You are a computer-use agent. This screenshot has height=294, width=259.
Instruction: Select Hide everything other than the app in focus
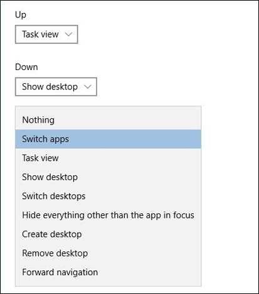[108, 215]
